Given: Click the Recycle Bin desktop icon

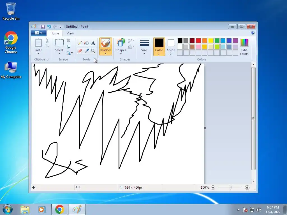Looking at the screenshot, I should coord(11,11).
